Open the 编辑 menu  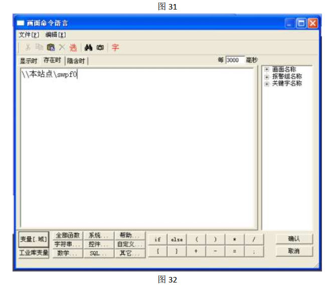click(55, 35)
